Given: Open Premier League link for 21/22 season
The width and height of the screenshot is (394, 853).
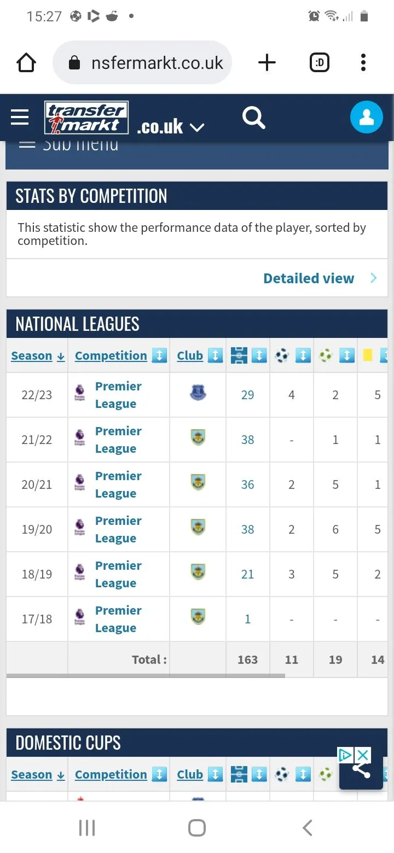Looking at the screenshot, I should click(x=118, y=440).
